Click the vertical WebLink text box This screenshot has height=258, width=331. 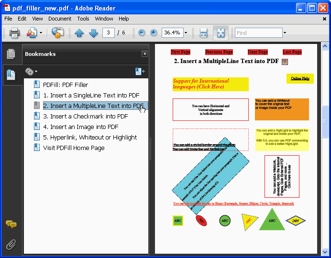(x=282, y=177)
